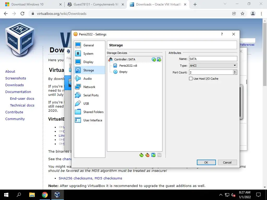Select the Empty optical drive entry
The image size is (267, 200).
(x=123, y=72)
